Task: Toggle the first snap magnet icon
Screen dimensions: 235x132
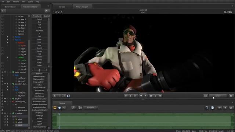Action: (207, 107)
